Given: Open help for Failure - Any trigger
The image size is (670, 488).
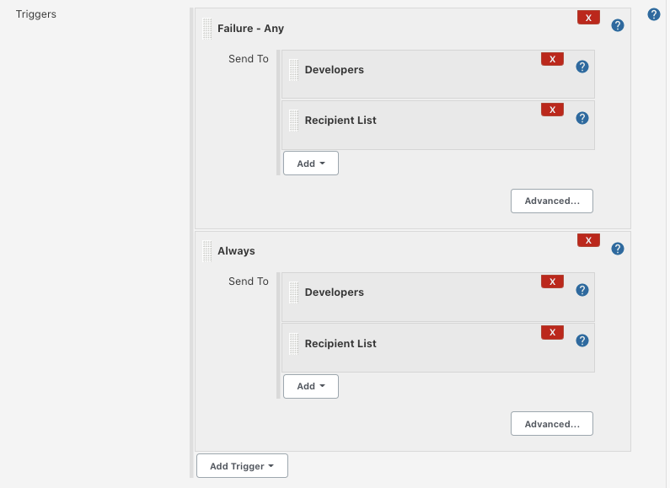Looking at the screenshot, I should (x=617, y=26).
